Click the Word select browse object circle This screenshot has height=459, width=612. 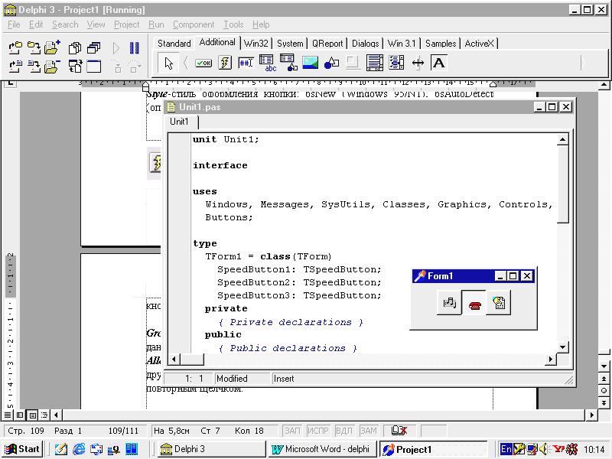[x=604, y=391]
